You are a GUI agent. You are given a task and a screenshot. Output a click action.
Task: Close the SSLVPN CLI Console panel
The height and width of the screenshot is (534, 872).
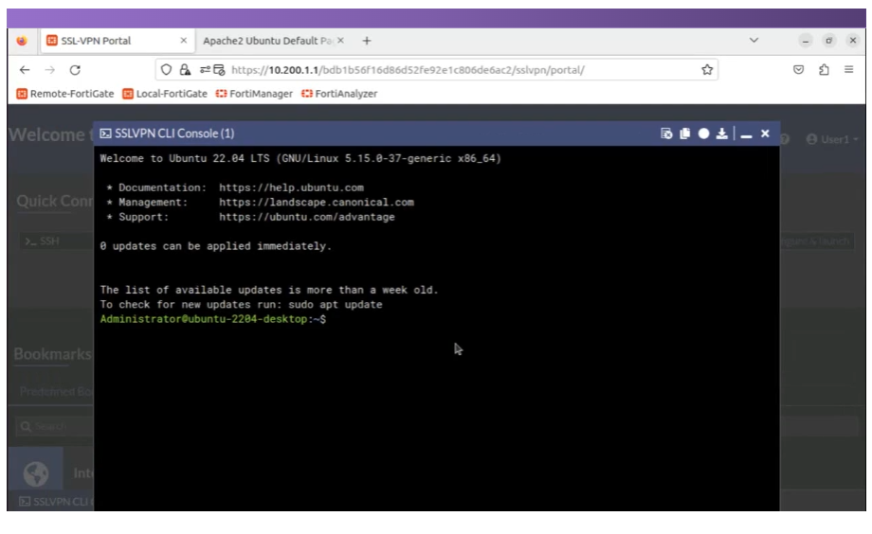coord(765,133)
